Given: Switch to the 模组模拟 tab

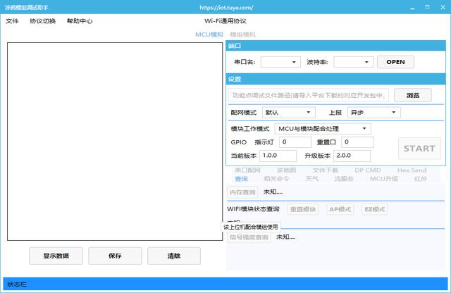Looking at the screenshot, I should click(x=242, y=35).
